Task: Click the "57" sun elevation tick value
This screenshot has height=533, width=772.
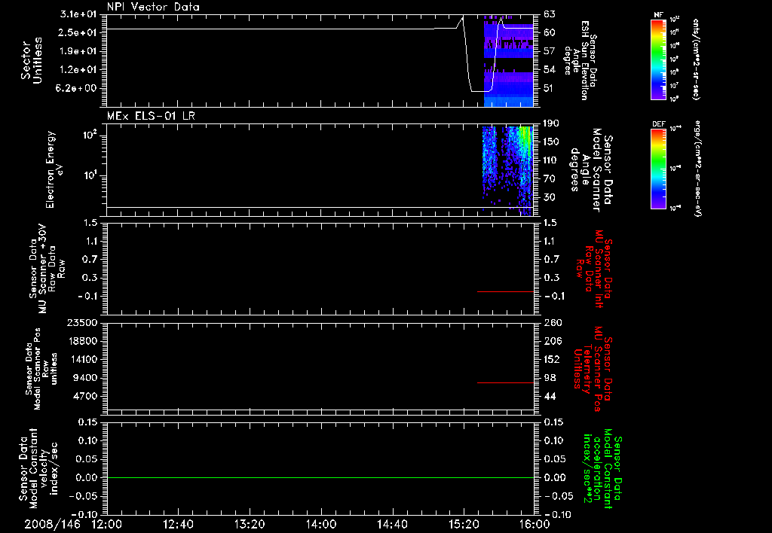Action: click(x=550, y=51)
